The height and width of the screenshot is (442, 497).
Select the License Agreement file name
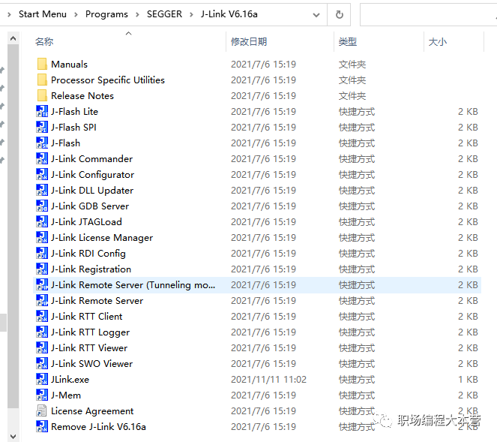(92, 411)
